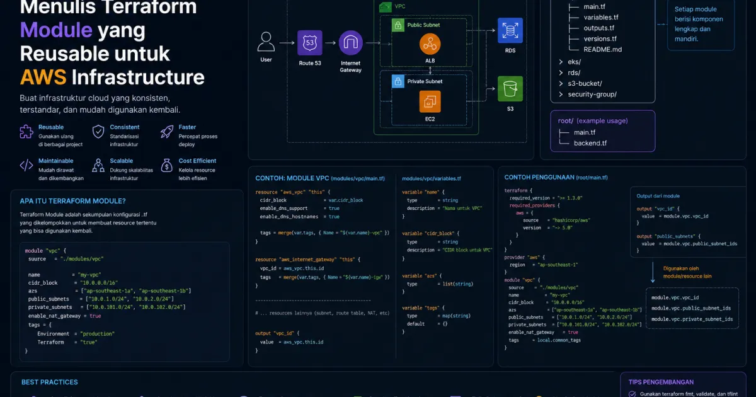
Task: Click the required_providers line
Action: (x=534, y=205)
